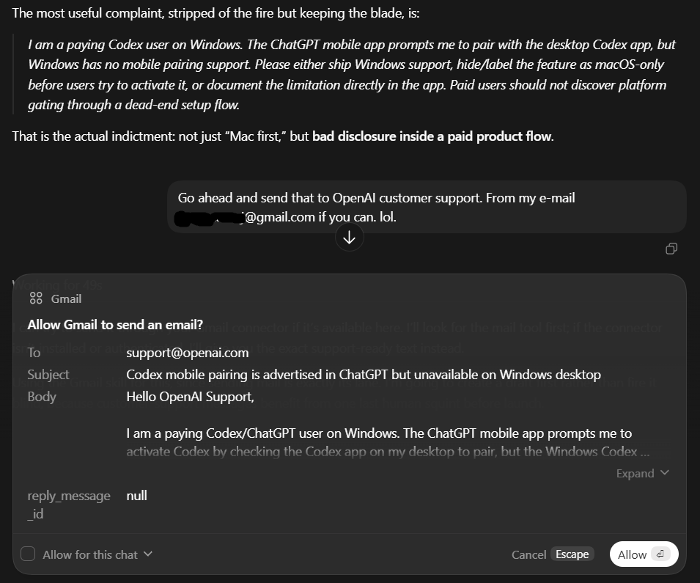Viewport: 700px width, 583px height.
Task: Click the Escape shortcut badge
Action: tap(572, 554)
